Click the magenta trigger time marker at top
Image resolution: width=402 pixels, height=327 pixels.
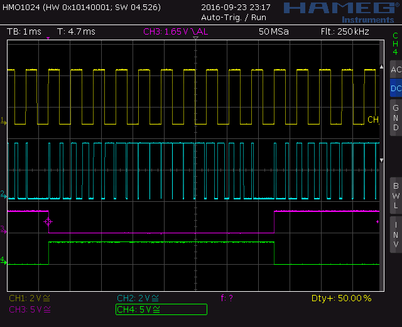click(x=48, y=39)
